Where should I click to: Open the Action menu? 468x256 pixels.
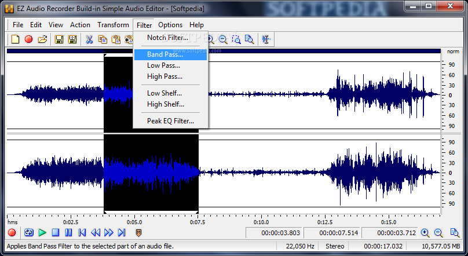point(80,25)
